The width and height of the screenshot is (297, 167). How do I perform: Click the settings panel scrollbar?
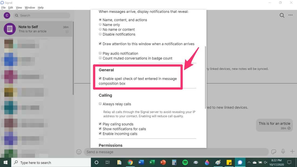point(205,77)
